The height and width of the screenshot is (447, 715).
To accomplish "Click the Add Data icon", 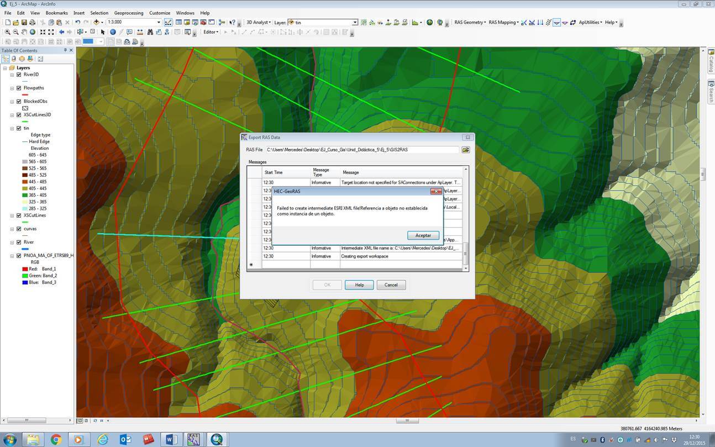I will pyautogui.click(x=96, y=22).
